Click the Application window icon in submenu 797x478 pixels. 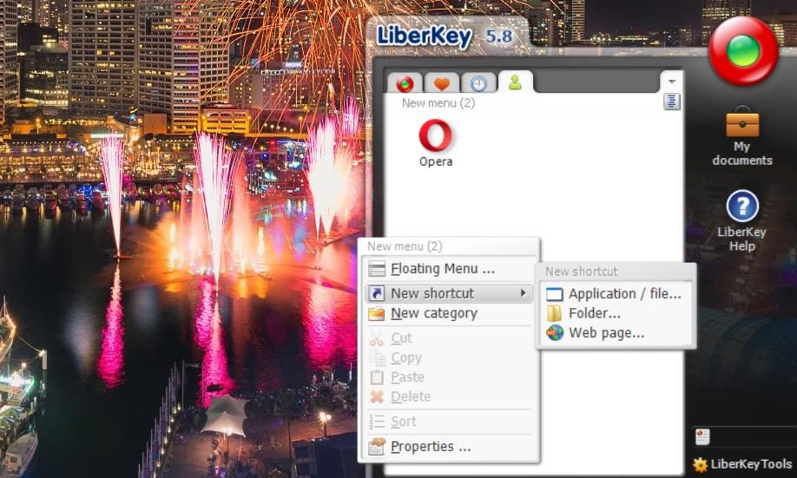point(555,293)
